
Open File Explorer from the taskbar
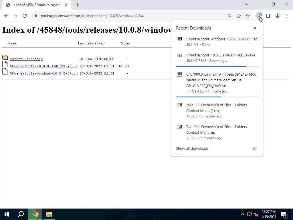click(49, 214)
